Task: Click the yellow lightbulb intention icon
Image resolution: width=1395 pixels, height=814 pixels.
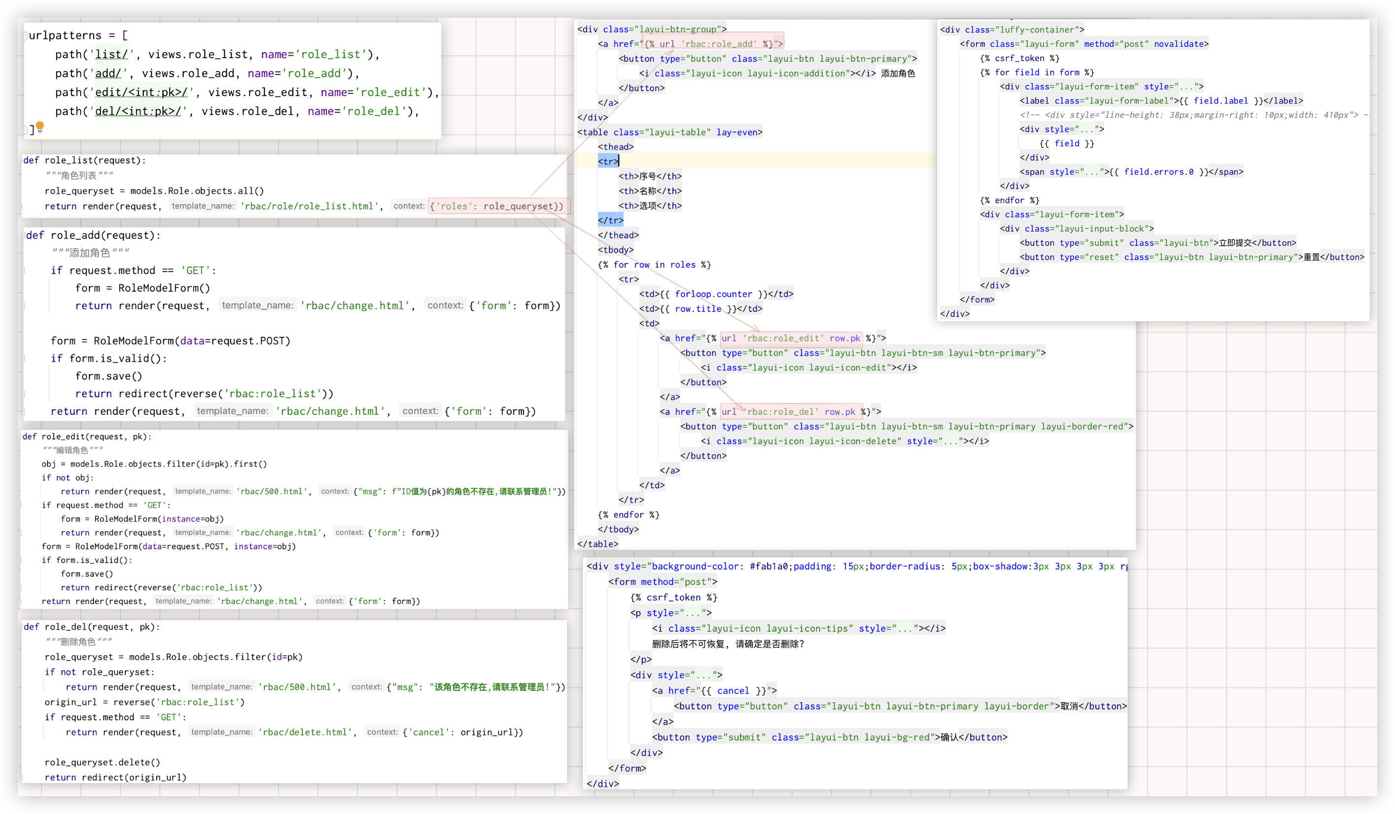Action: tap(40, 126)
